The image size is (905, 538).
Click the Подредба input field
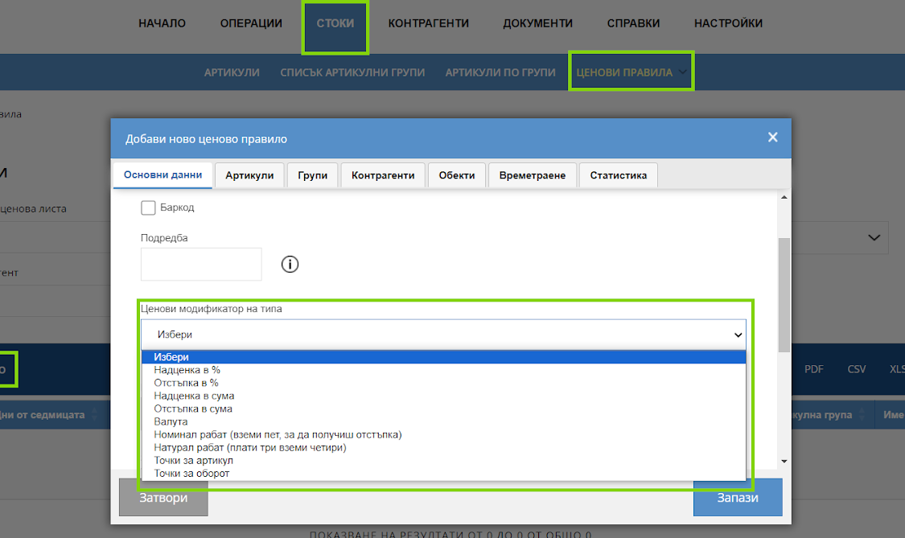click(201, 265)
